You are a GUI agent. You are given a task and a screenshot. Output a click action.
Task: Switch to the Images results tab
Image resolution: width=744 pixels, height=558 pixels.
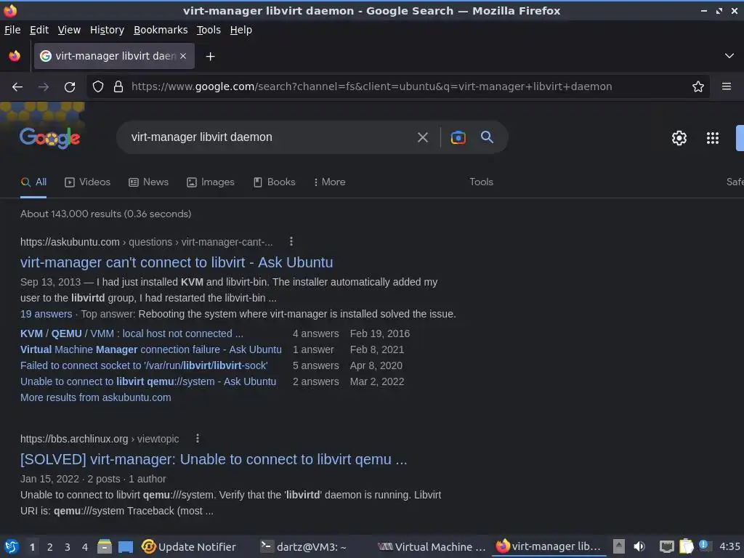pyautogui.click(x=210, y=182)
